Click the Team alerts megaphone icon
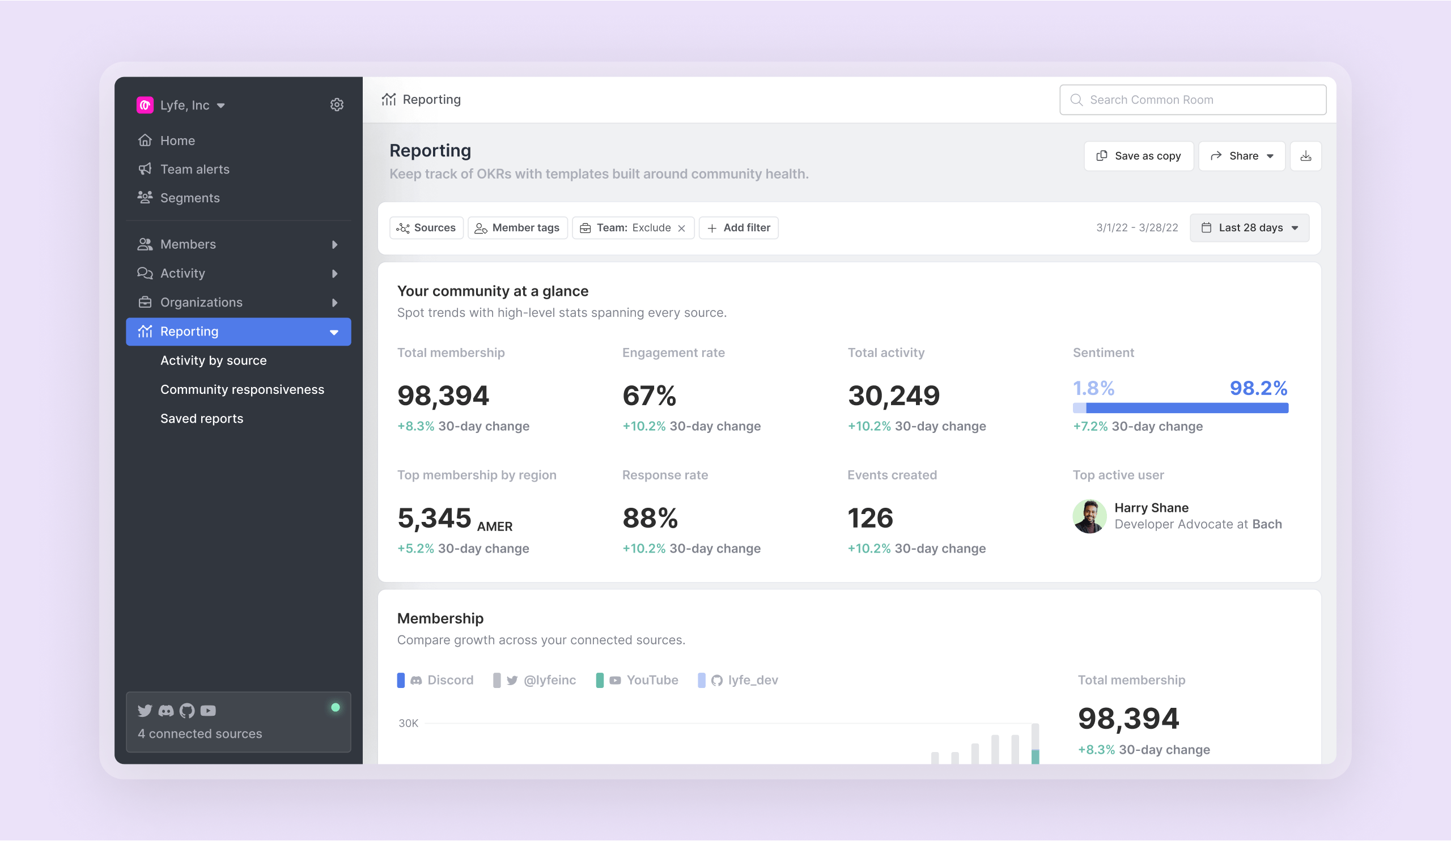The image size is (1451, 841). click(145, 169)
